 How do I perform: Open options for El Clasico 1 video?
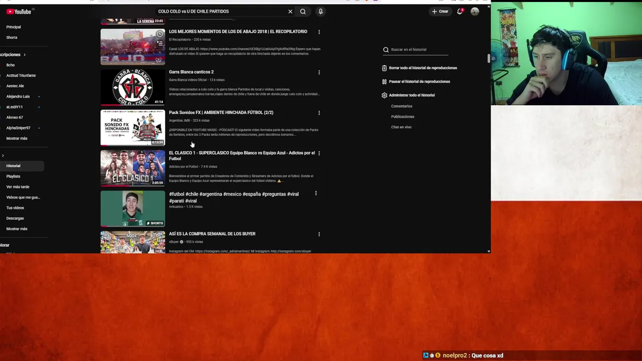click(x=319, y=153)
